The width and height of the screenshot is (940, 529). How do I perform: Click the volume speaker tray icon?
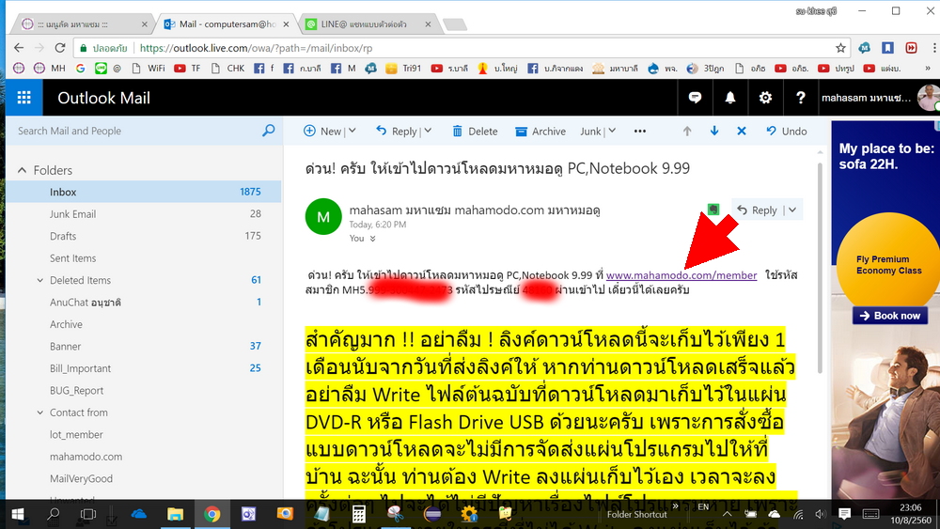(x=821, y=514)
